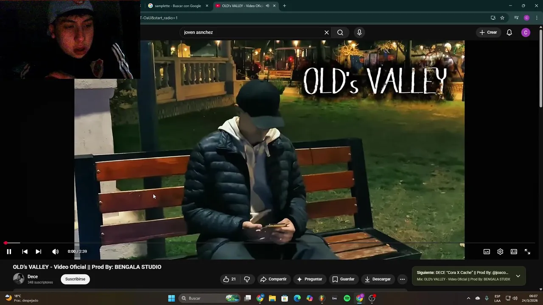Image resolution: width=543 pixels, height=305 pixels.
Task: Open the weather widget showing 18°C
Action: coord(22,298)
